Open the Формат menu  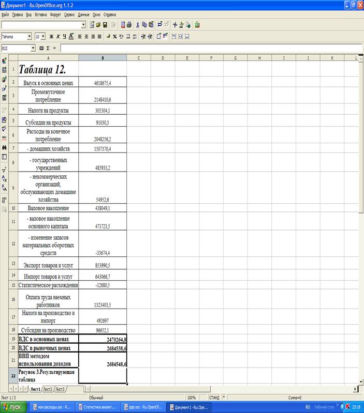(x=55, y=15)
